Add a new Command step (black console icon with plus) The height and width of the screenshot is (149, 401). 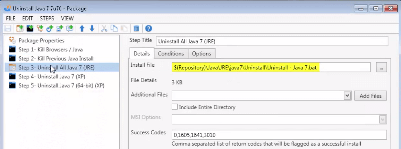click(30, 28)
